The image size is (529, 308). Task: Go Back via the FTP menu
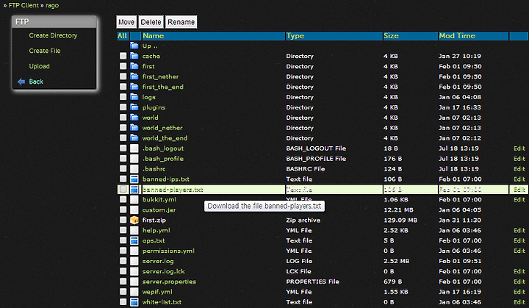point(36,82)
